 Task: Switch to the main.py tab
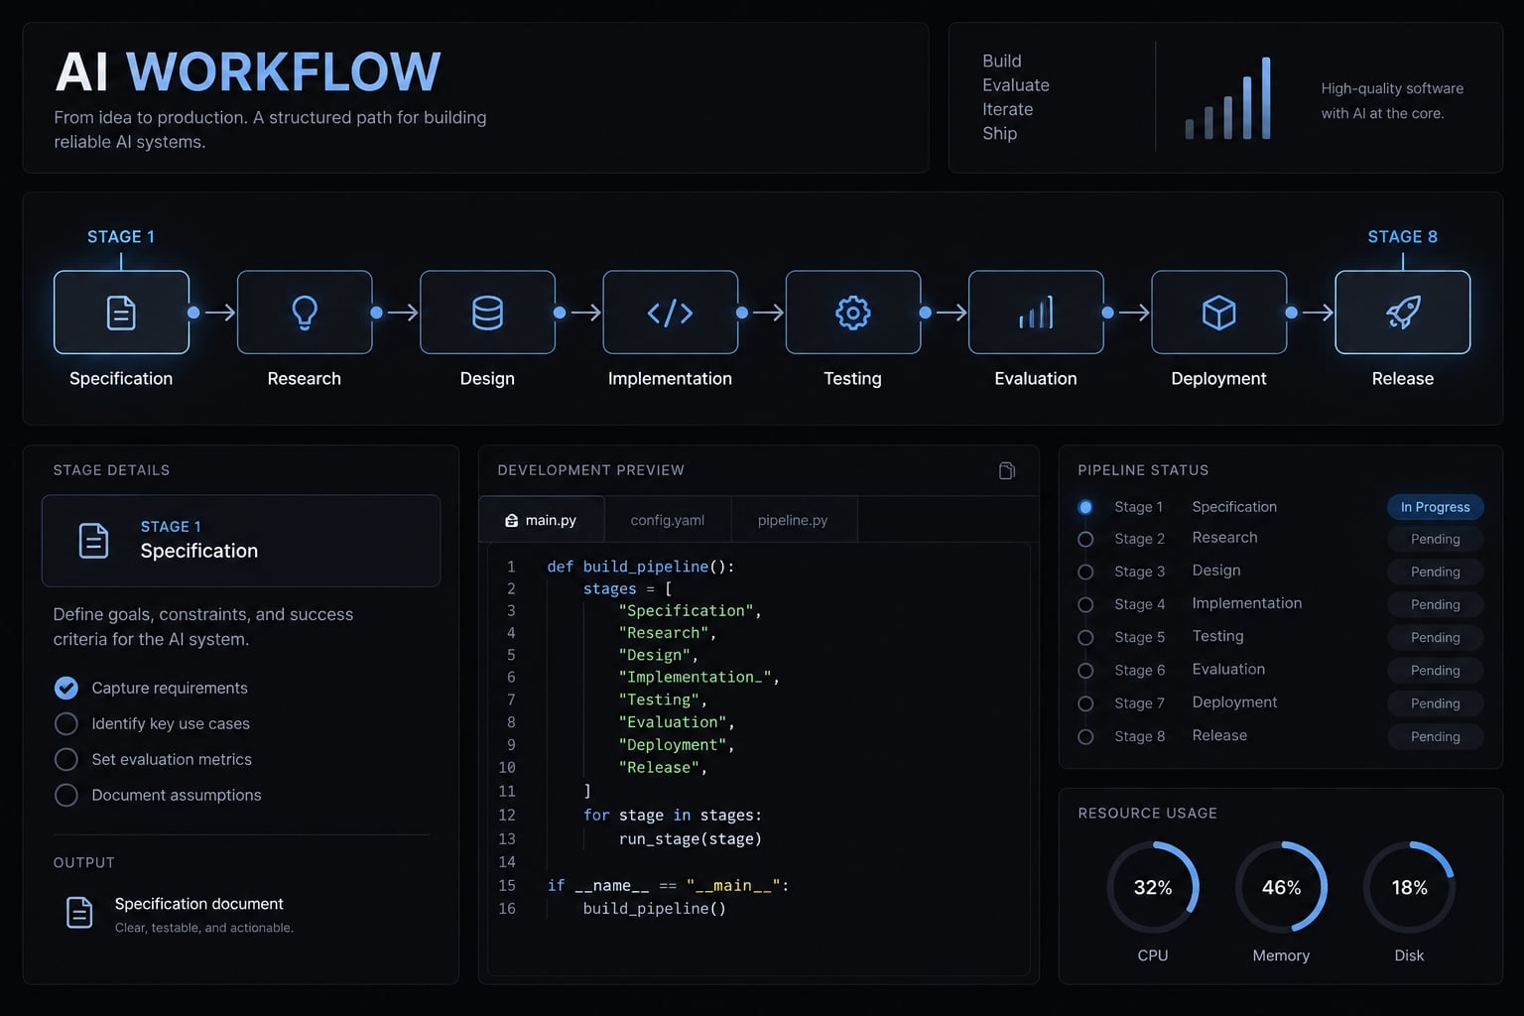[542, 519]
